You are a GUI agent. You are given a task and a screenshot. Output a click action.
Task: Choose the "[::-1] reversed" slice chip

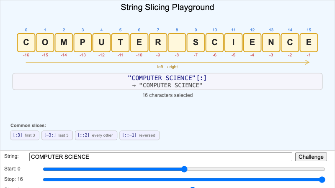coord(139,135)
